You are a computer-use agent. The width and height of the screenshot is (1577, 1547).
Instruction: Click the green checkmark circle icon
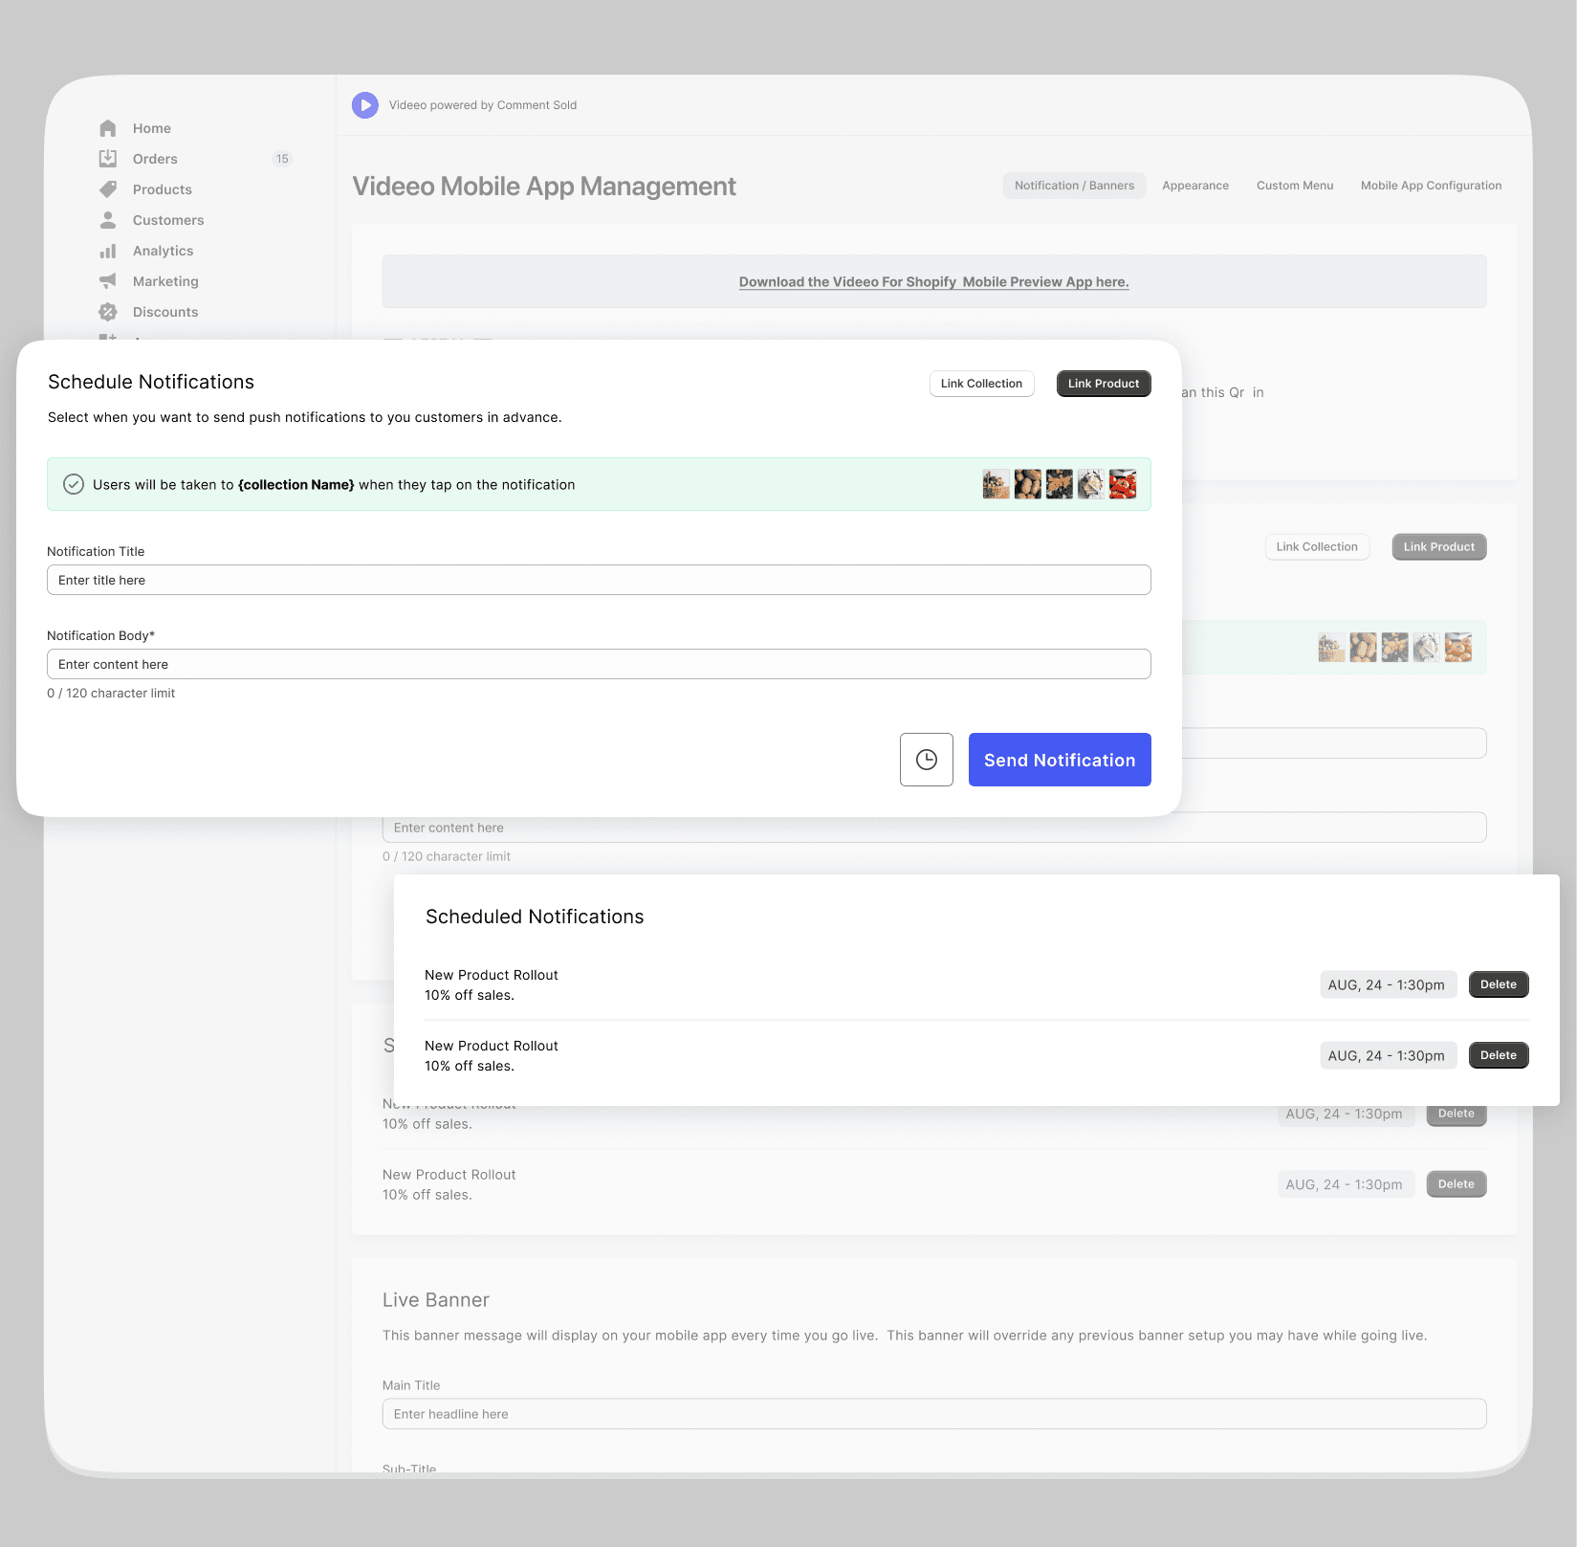(x=74, y=484)
